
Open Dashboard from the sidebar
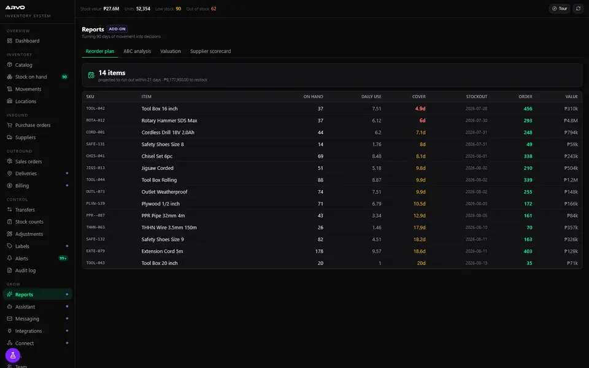pyautogui.click(x=37, y=40)
